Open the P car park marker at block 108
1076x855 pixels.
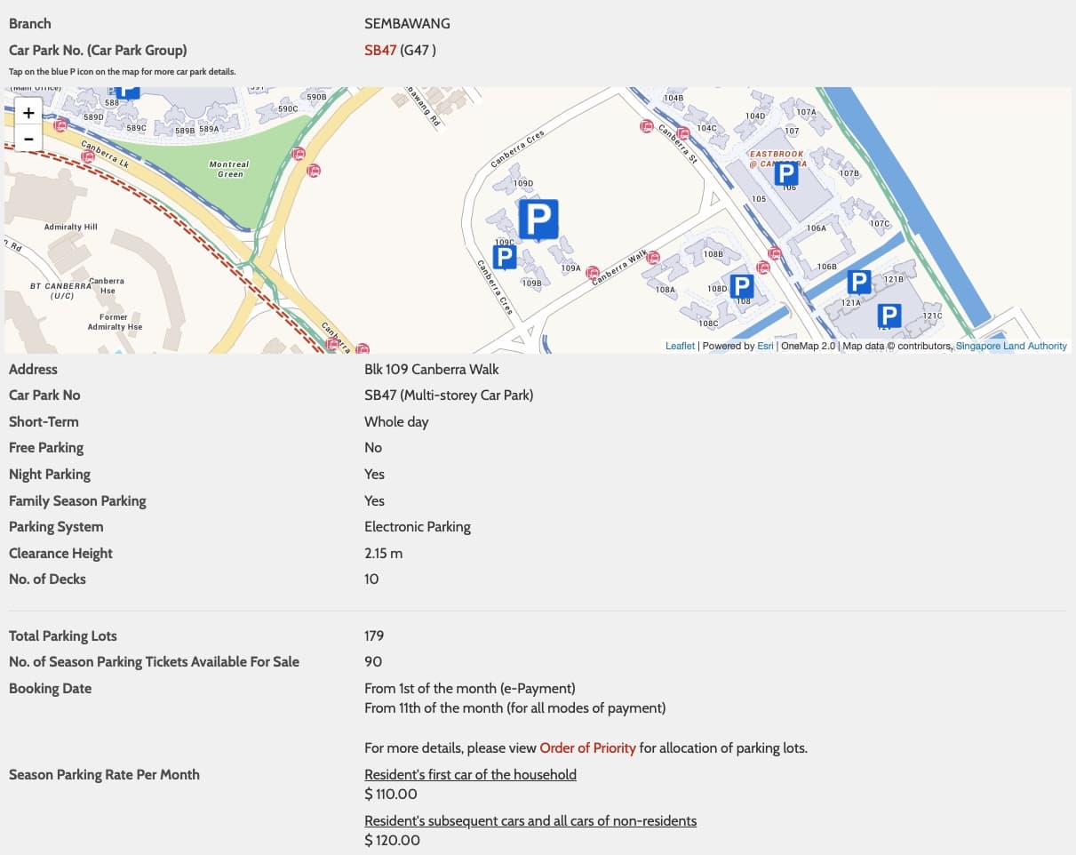click(742, 286)
